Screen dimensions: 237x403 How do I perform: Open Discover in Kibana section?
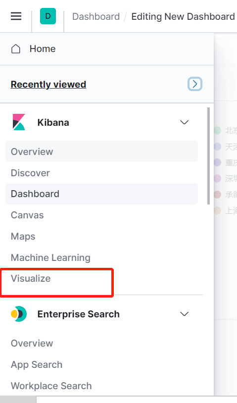[x=30, y=173]
